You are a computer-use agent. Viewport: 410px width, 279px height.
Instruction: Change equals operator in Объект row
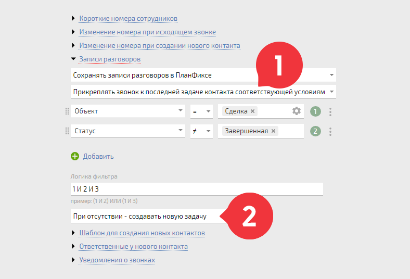pos(201,111)
